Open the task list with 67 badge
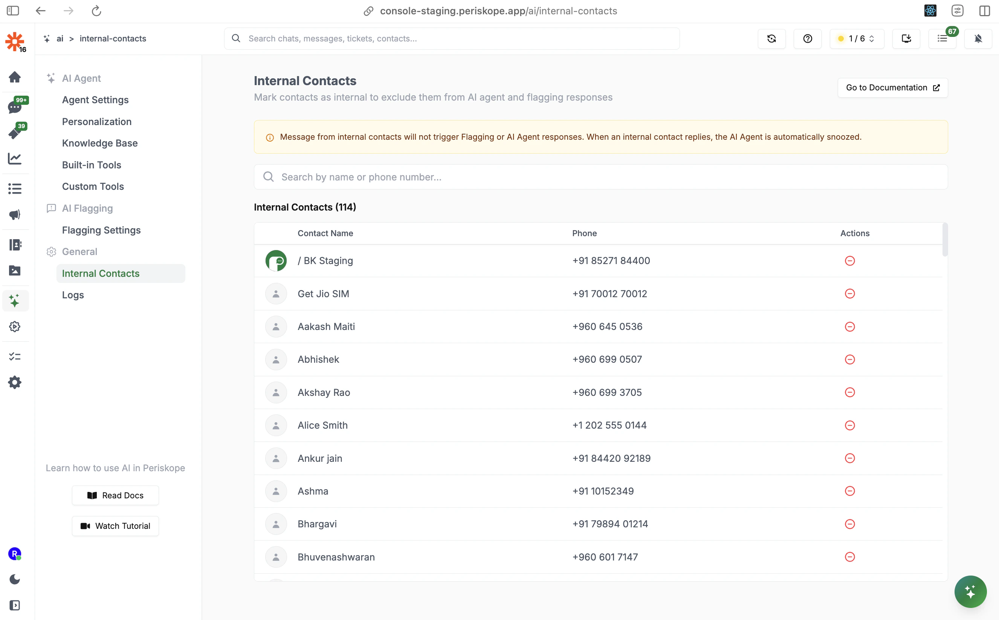Image resolution: width=999 pixels, height=620 pixels. (942, 38)
